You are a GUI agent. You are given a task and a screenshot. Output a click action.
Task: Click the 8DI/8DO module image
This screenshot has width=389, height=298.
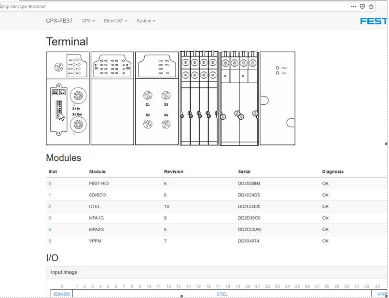click(112, 99)
